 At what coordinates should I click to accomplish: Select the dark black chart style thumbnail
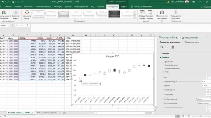pos(114,14)
